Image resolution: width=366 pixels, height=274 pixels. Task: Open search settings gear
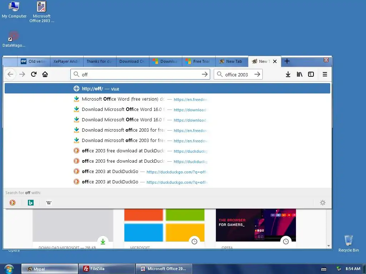323,203
